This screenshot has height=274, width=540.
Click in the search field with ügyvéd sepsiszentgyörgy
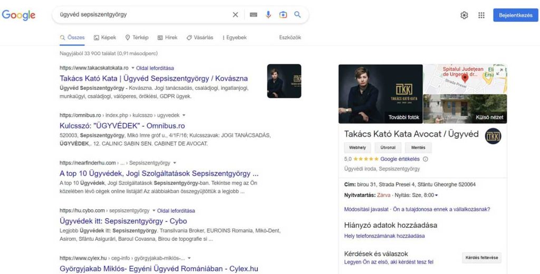pyautogui.click(x=144, y=15)
